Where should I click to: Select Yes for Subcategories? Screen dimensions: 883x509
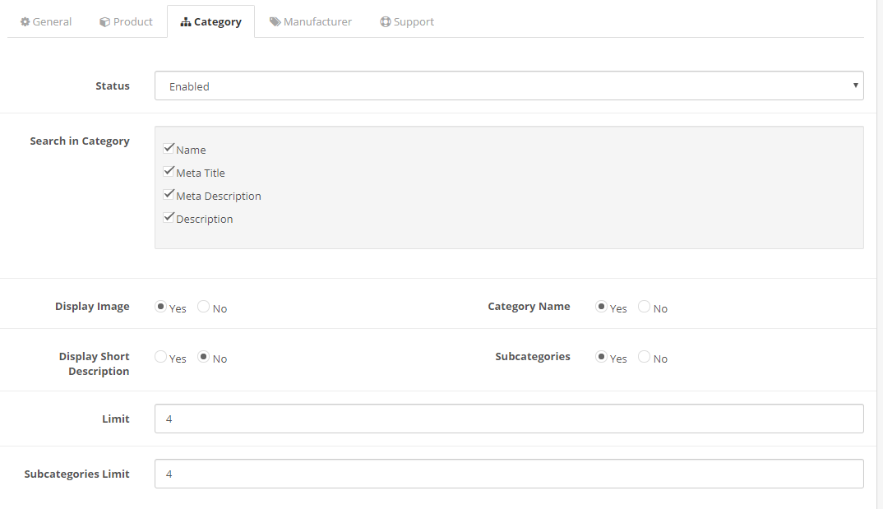tap(601, 357)
